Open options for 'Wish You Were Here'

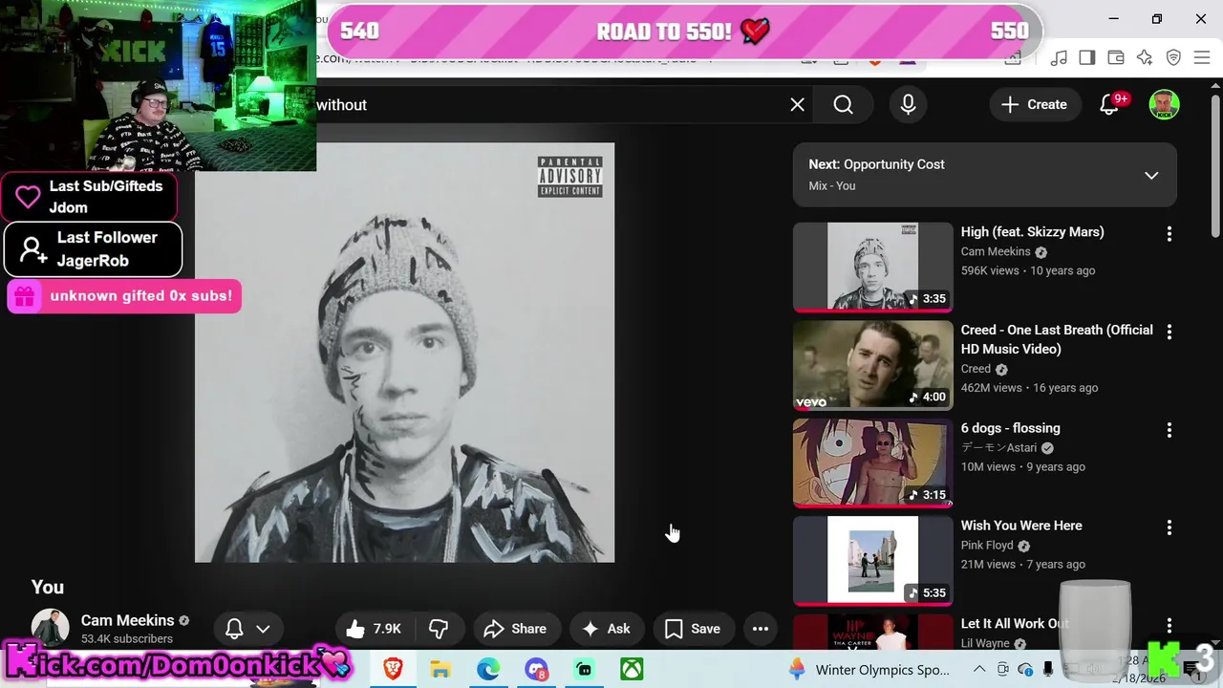pos(1169,527)
